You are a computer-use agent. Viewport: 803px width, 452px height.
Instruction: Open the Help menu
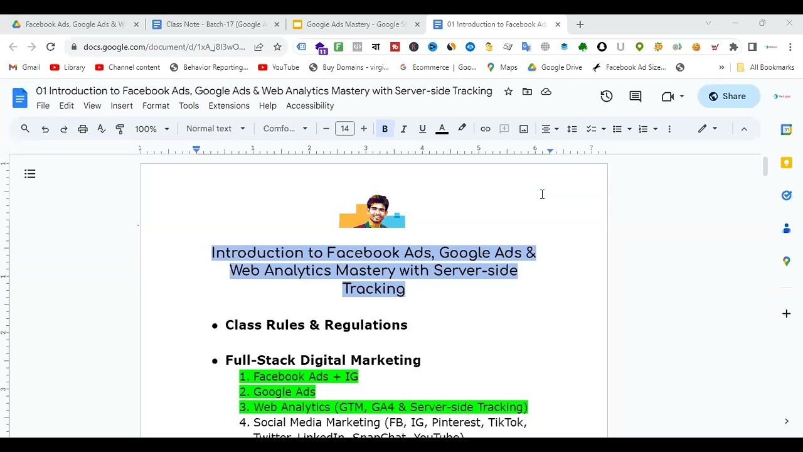[268, 105]
